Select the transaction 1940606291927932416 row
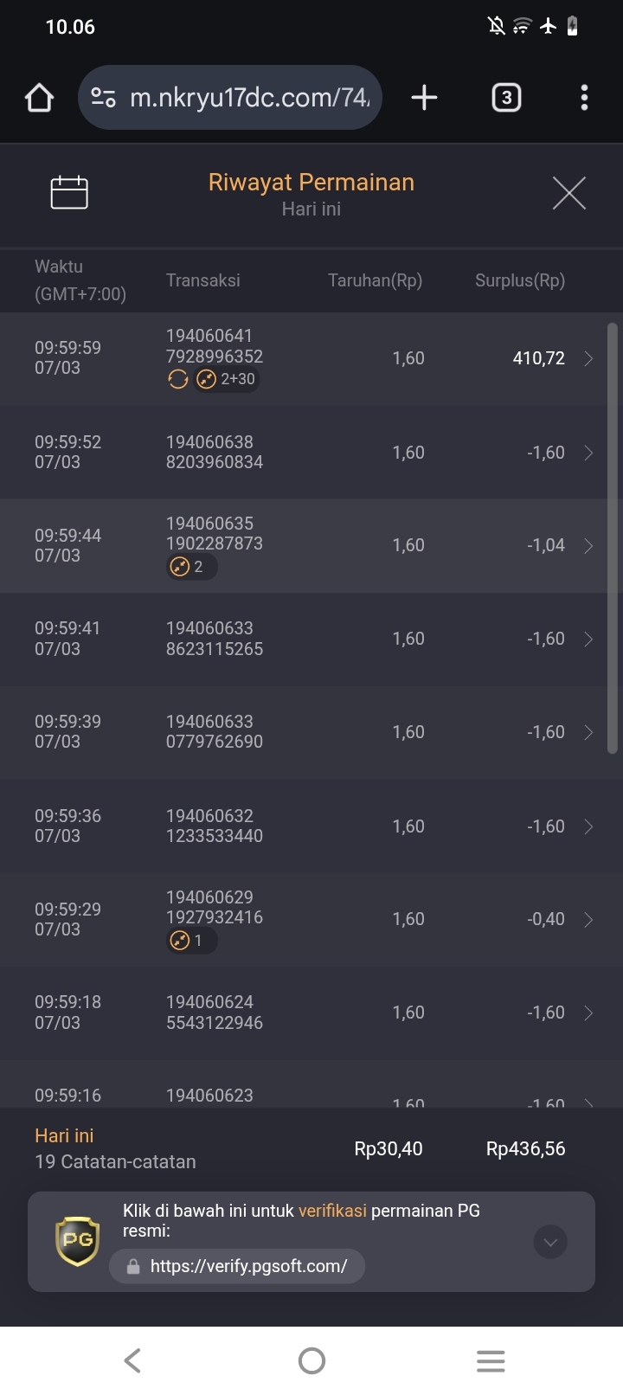 (x=311, y=920)
